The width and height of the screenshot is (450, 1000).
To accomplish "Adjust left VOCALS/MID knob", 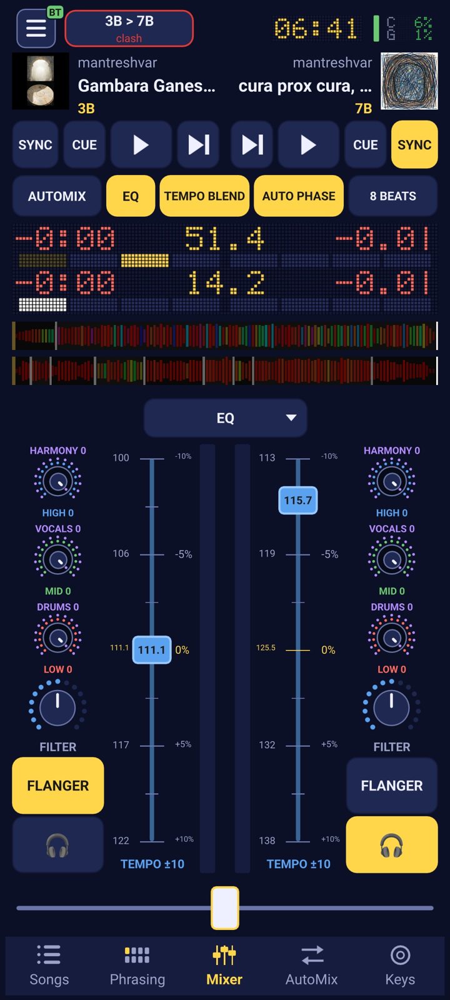I will pyautogui.click(x=57, y=558).
